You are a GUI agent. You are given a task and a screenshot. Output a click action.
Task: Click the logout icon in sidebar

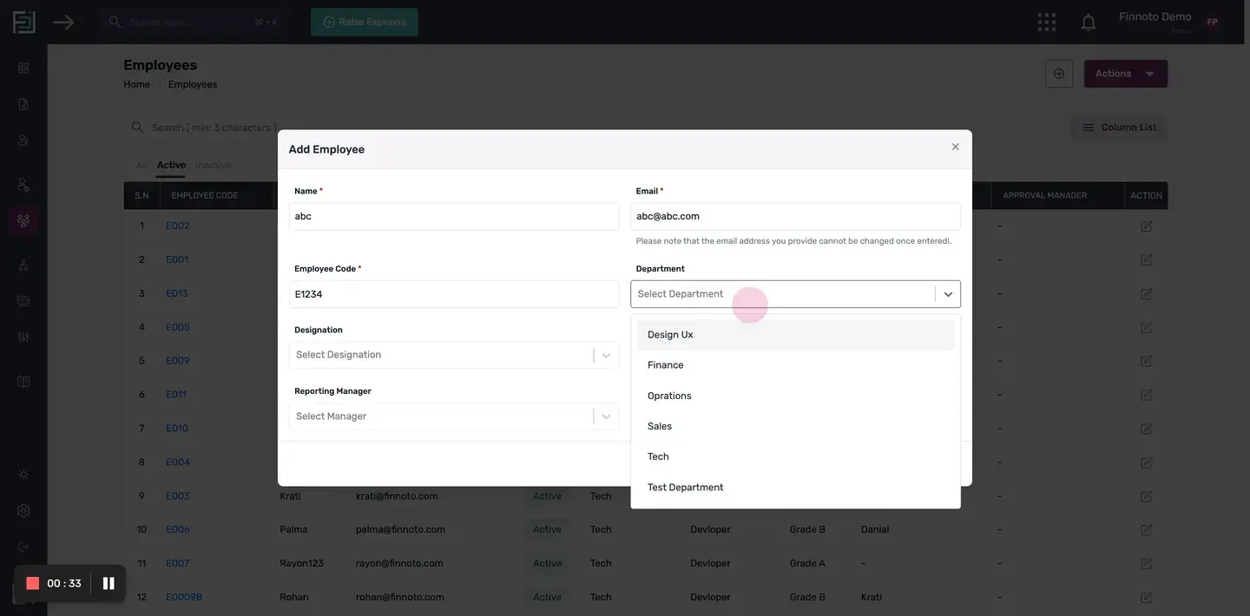23,547
